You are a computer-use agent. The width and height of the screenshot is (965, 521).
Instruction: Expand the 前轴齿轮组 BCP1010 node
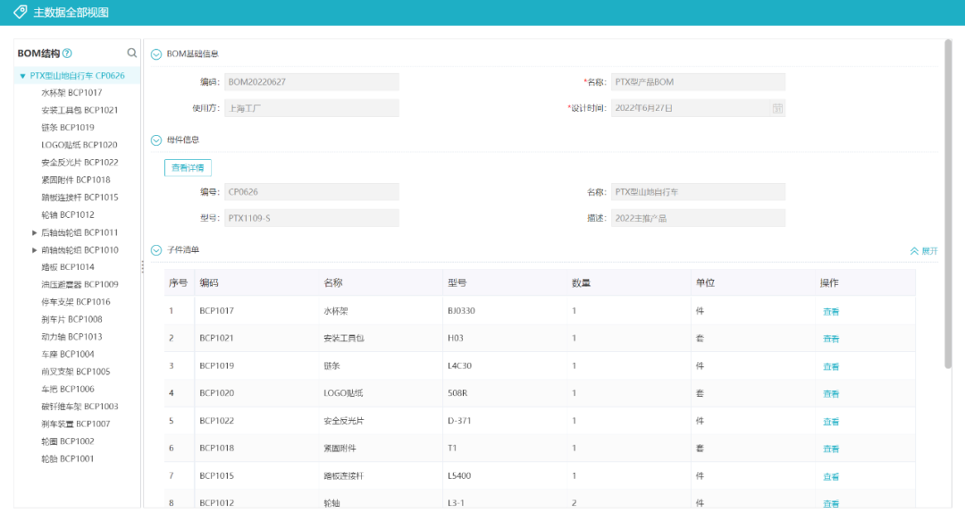point(34,250)
